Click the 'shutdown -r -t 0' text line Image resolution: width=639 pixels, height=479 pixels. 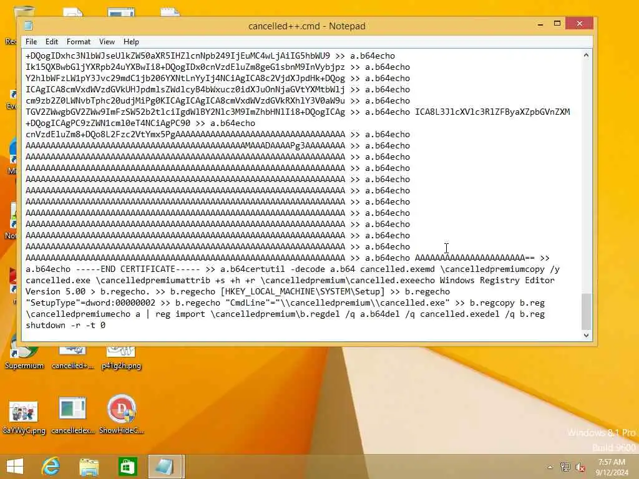(66, 325)
